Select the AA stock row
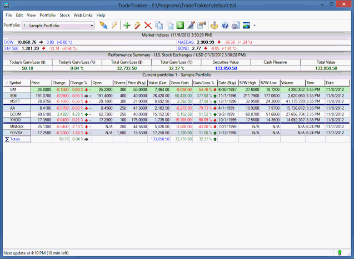The height and width of the screenshot is (259, 354). point(176,108)
